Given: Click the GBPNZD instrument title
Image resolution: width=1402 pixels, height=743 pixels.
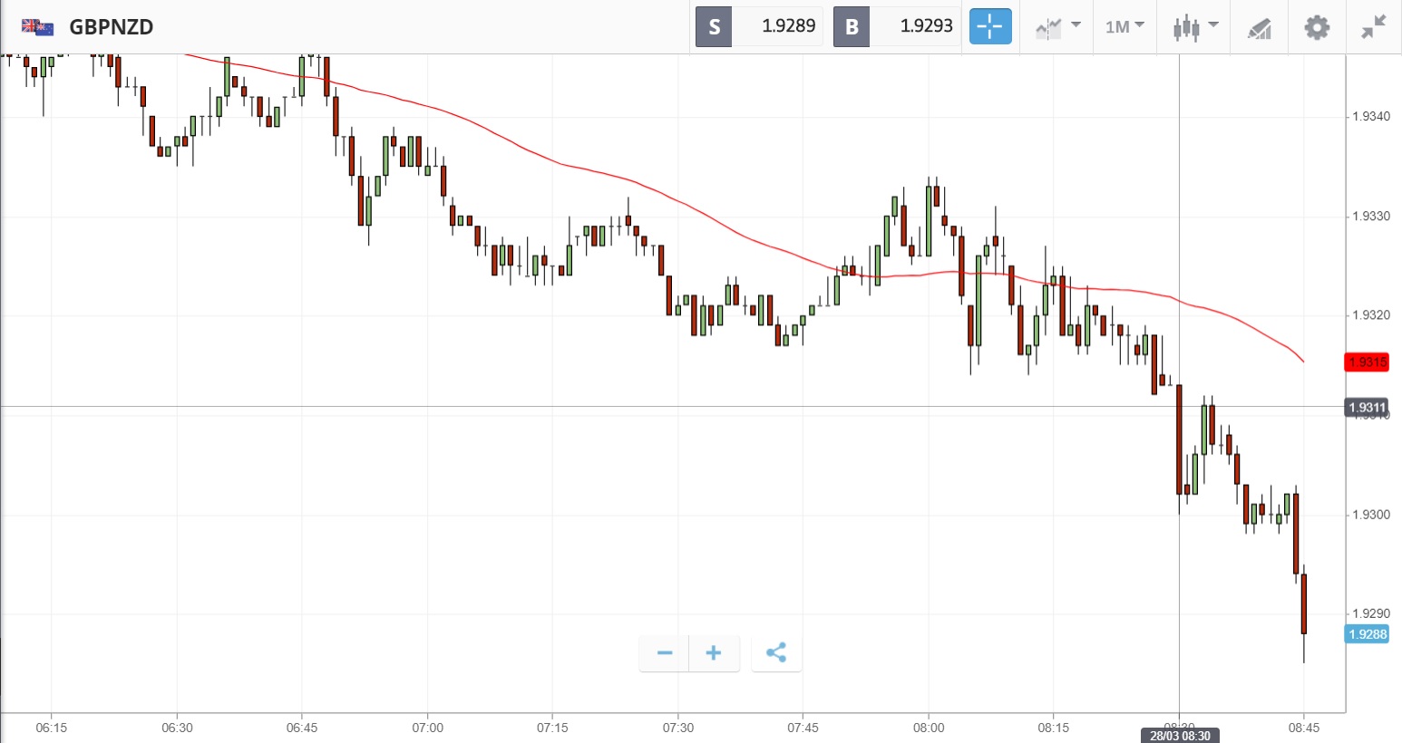Looking at the screenshot, I should (112, 27).
